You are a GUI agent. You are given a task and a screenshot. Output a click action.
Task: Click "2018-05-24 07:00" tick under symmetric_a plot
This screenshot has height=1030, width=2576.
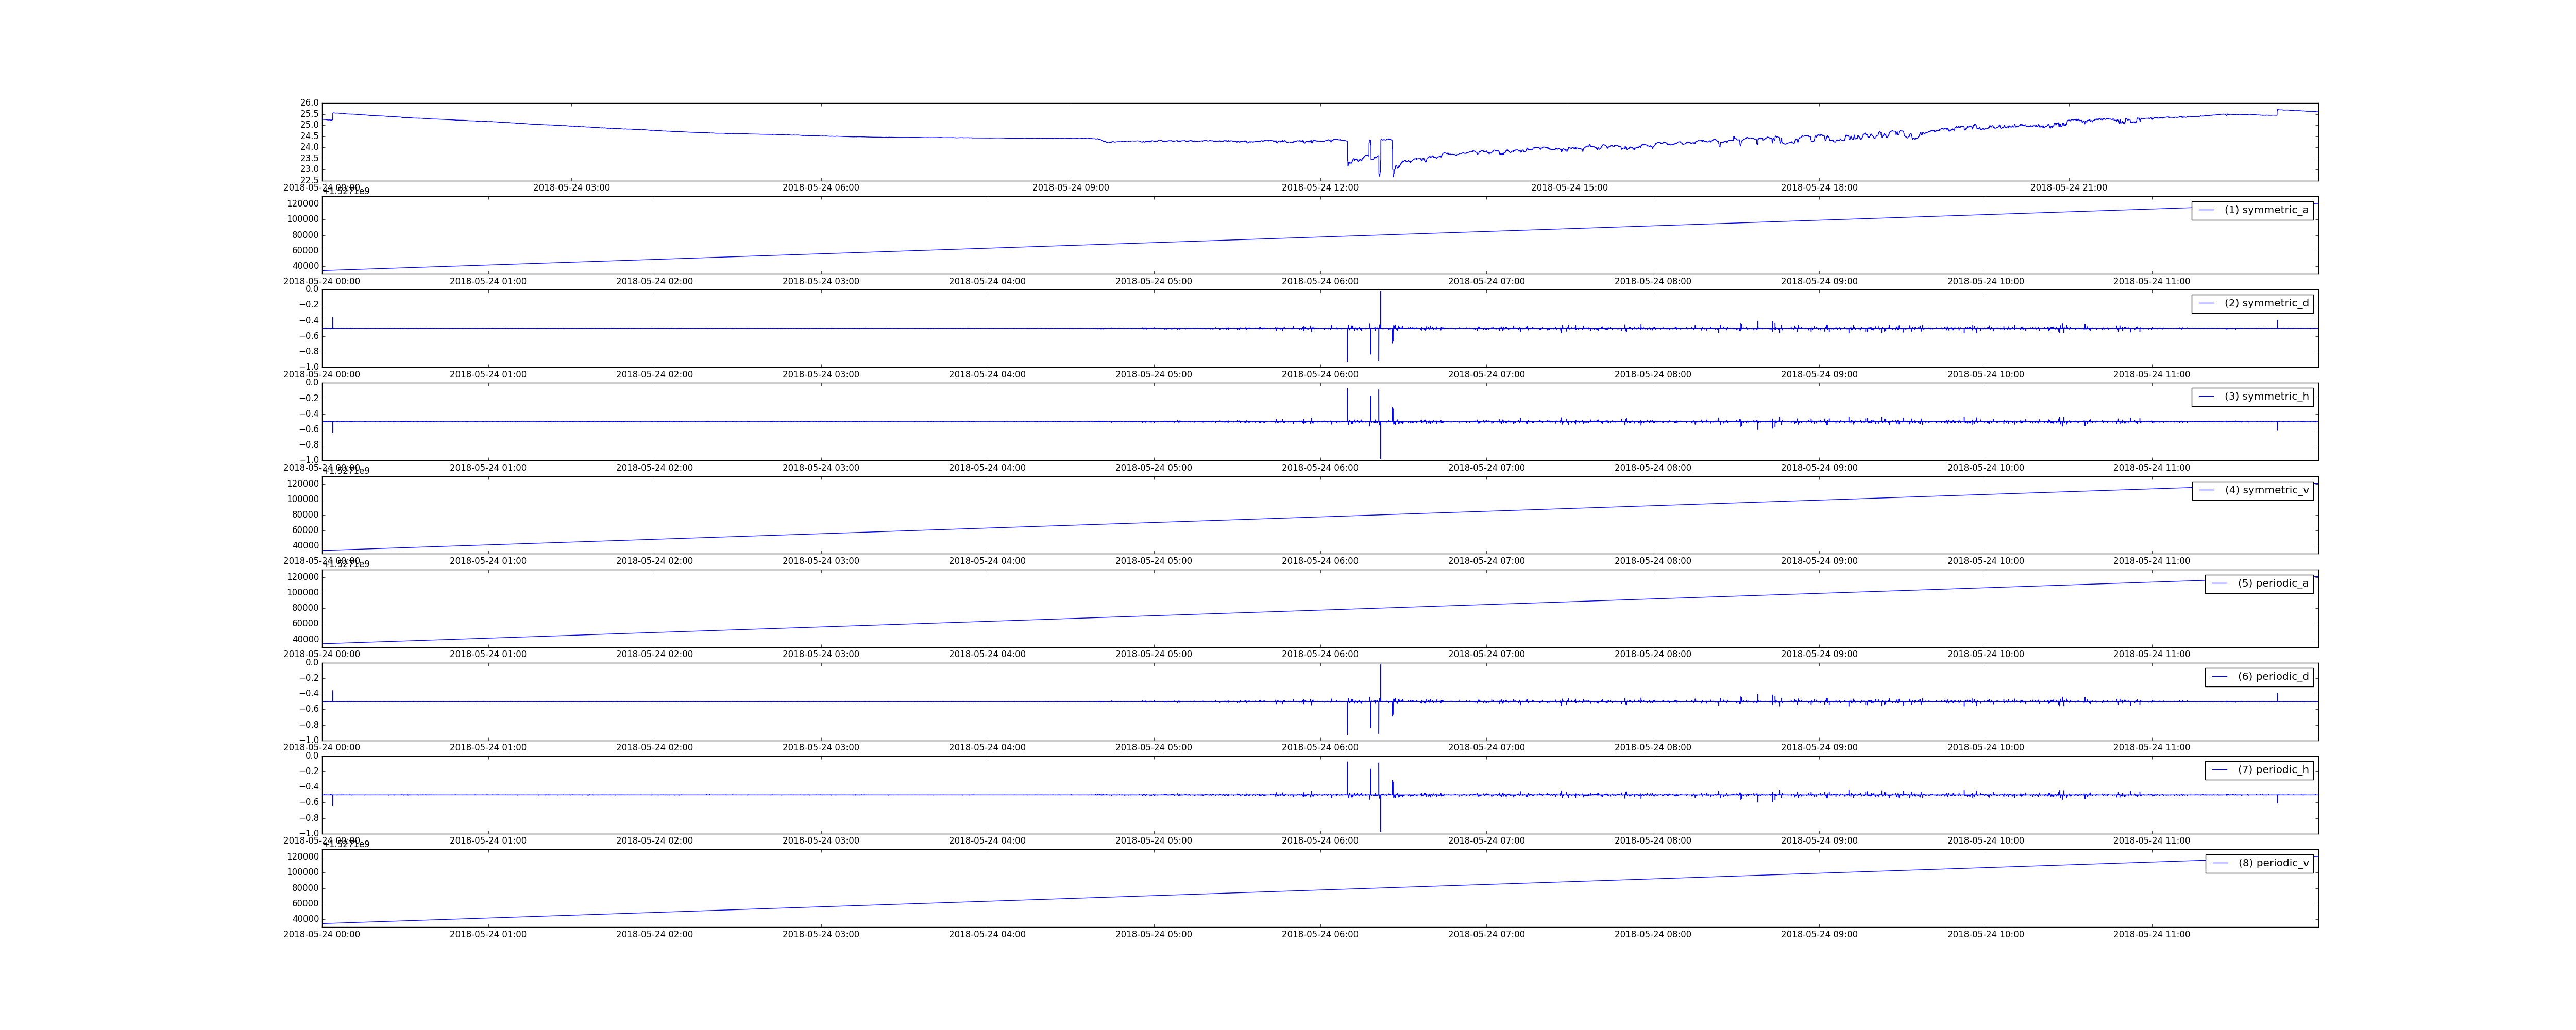tap(1486, 282)
